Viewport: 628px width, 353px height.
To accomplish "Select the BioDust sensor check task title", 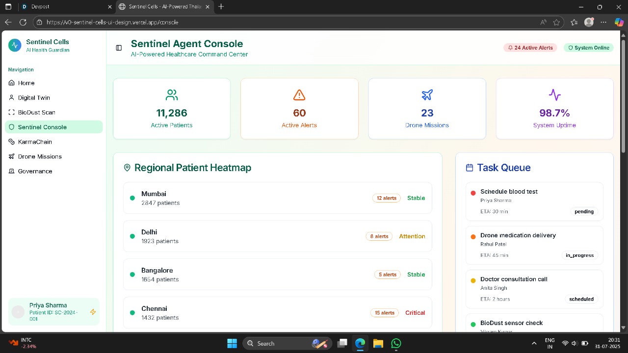I will 511,323.
